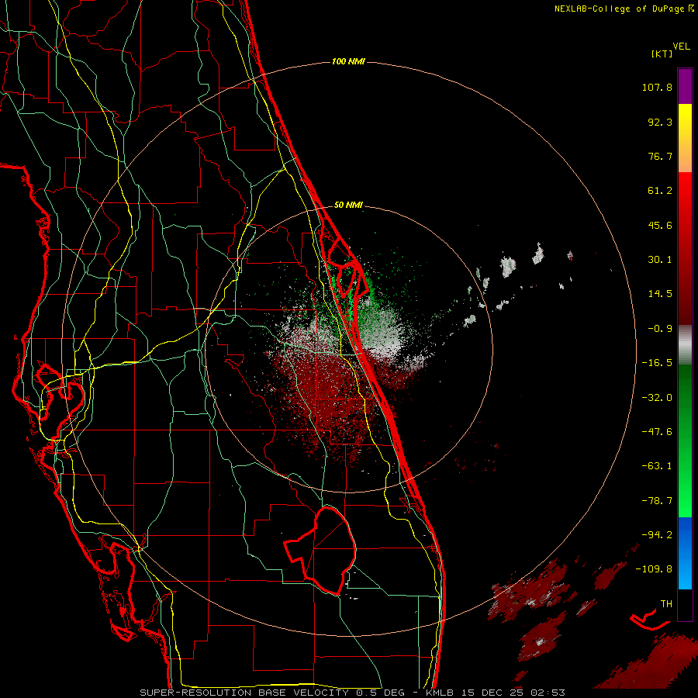Click the Lake Okeechobee outline on the map
This screenshot has width=698, height=698.
pyautogui.click(x=320, y=551)
